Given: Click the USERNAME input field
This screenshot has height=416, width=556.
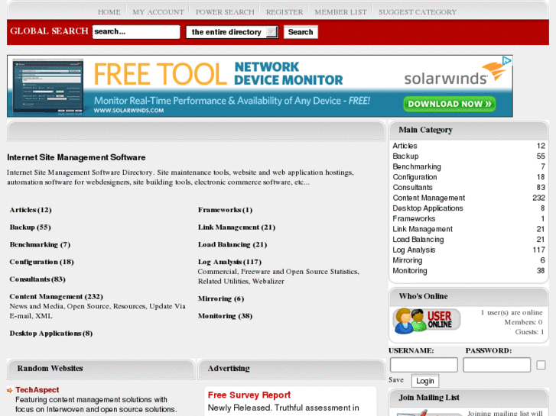Looking at the screenshot, I should (x=424, y=365).
